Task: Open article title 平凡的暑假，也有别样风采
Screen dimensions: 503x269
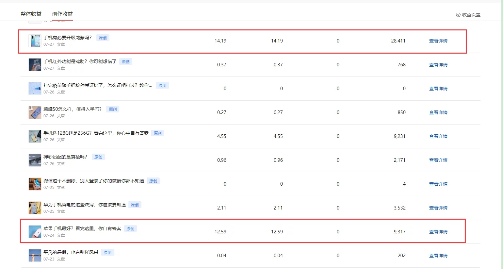Action: coord(71,252)
